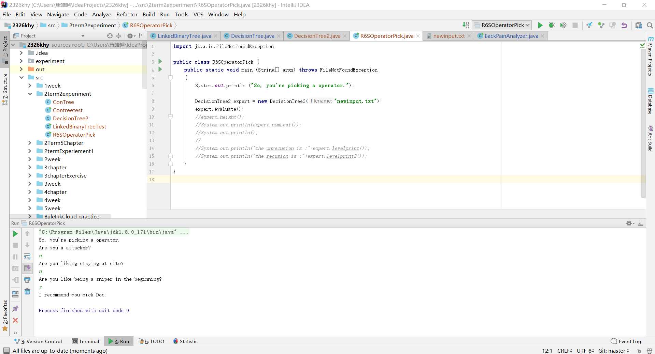Screen dimensions: 655x354
Task: Rerun R6SOperatorPick in Run panel
Action: (15, 234)
